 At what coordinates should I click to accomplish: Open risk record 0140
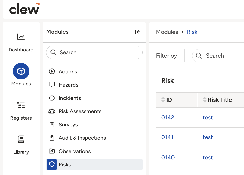click(x=168, y=157)
